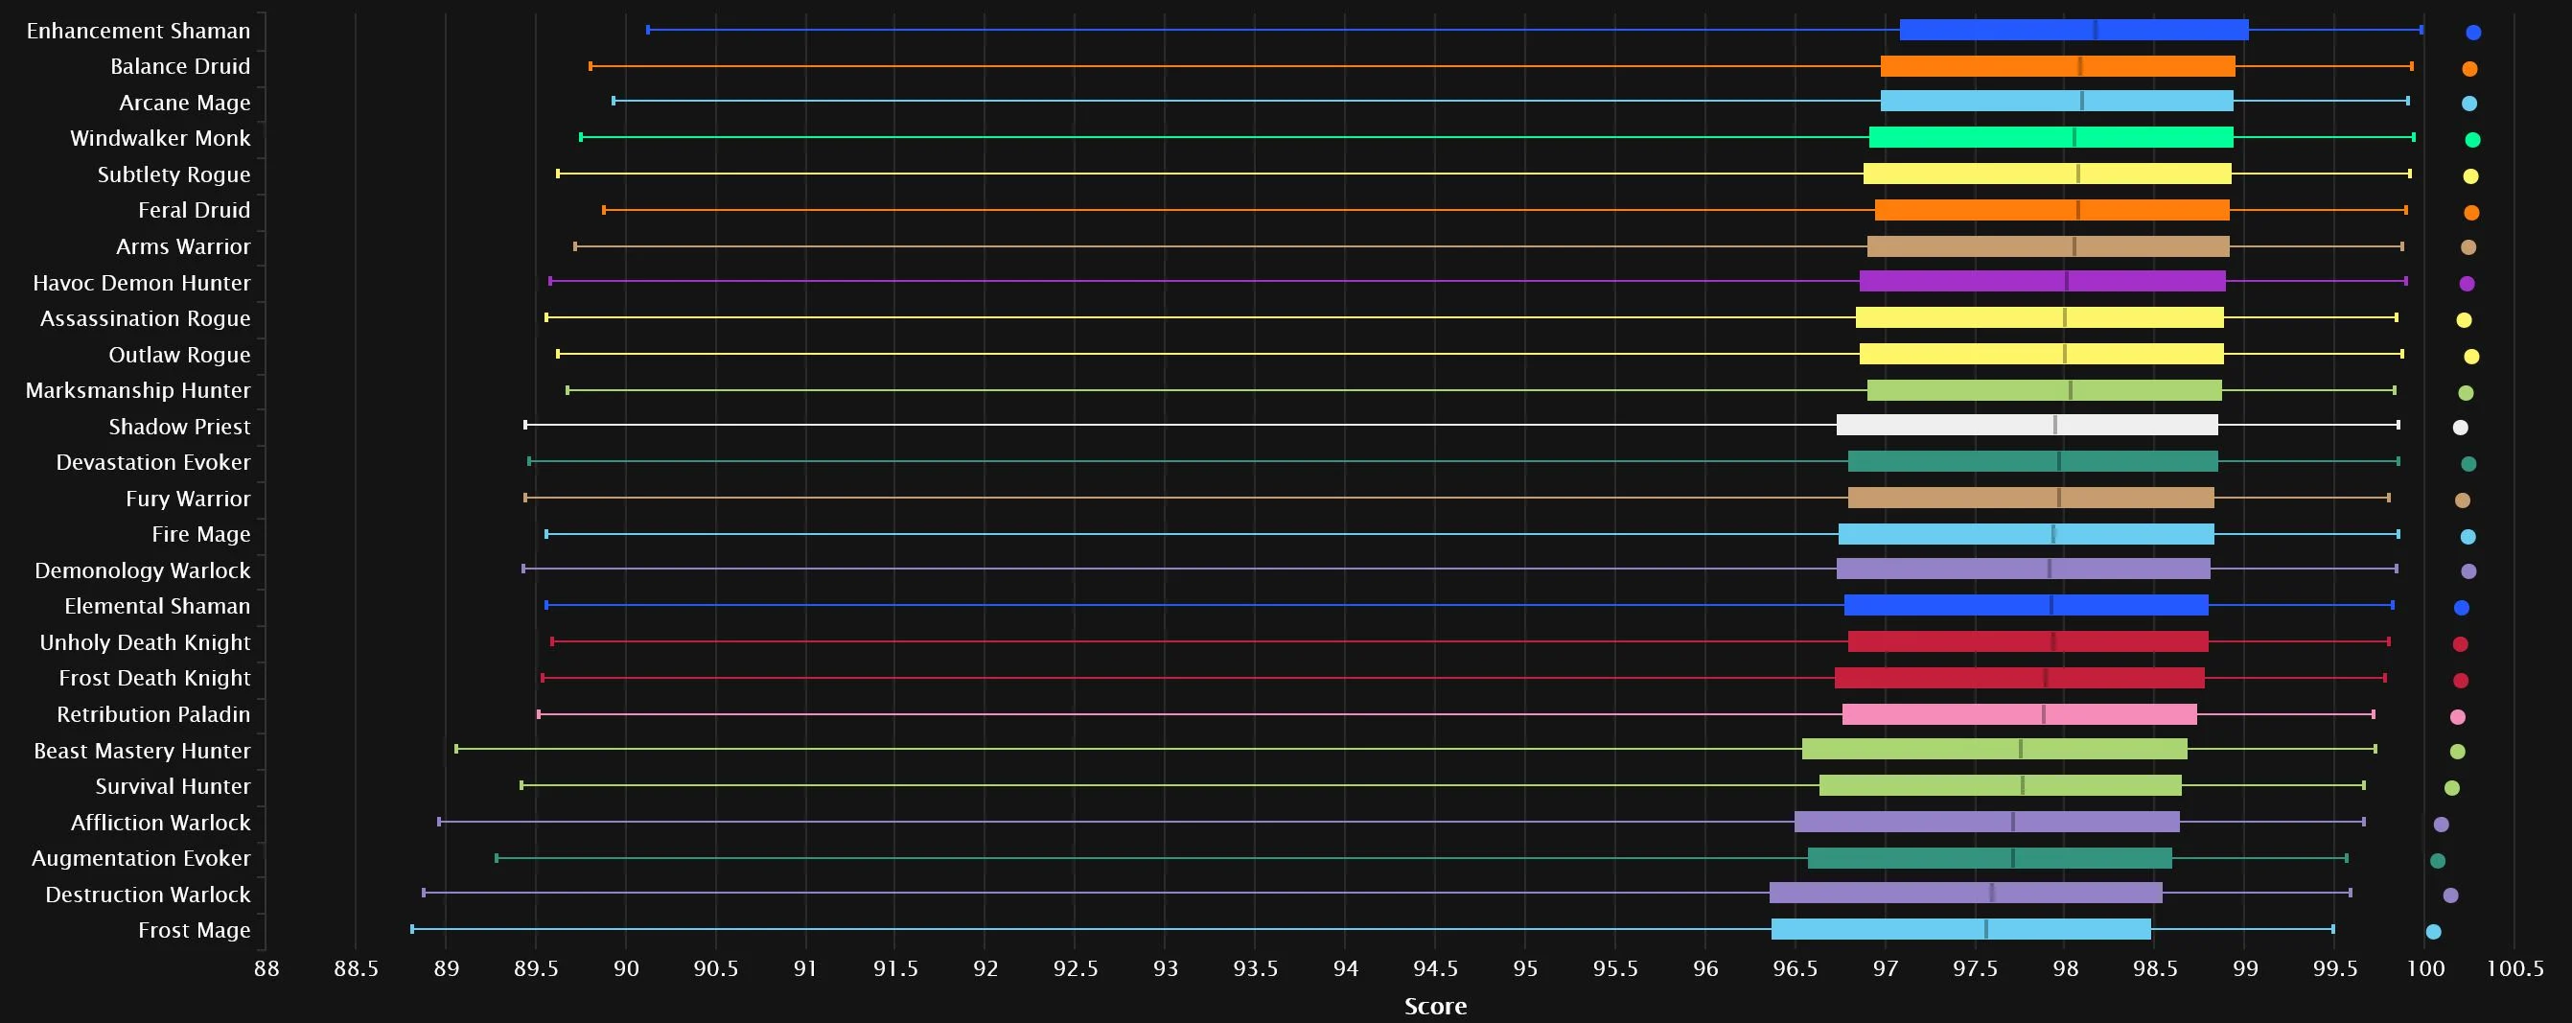The width and height of the screenshot is (2572, 1023).
Task: Select the Survival Hunter label
Action: (173, 786)
